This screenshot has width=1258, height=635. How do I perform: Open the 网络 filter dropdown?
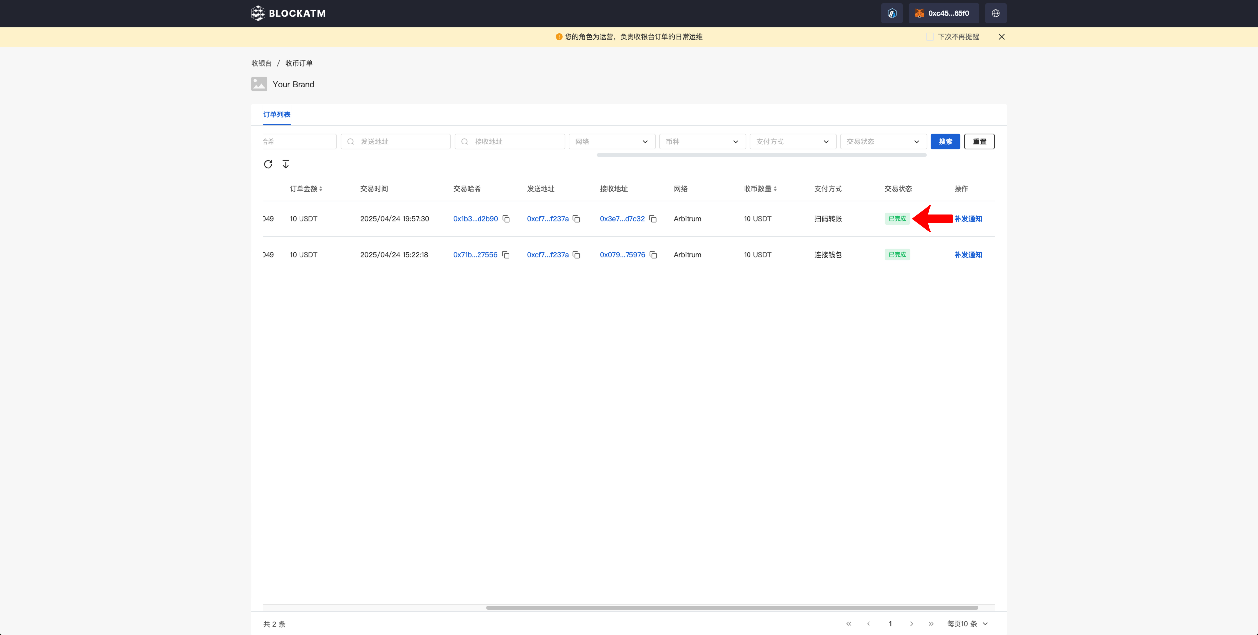[x=611, y=142]
